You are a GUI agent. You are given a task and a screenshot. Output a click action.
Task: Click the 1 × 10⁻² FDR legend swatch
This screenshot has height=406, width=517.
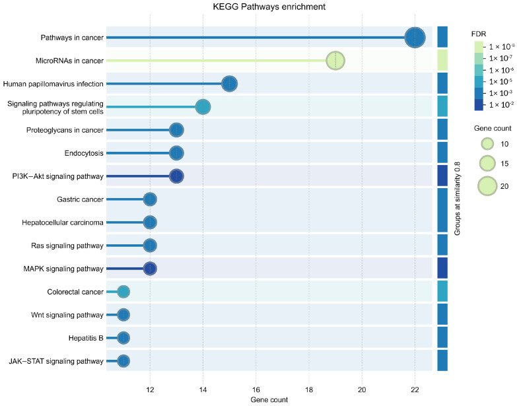coord(479,104)
